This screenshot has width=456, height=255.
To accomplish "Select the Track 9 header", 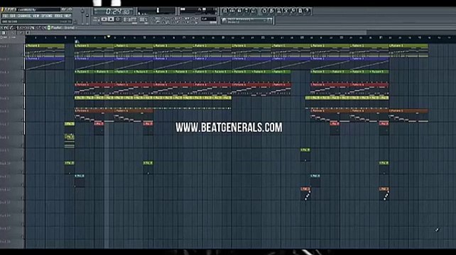I will (12, 154).
